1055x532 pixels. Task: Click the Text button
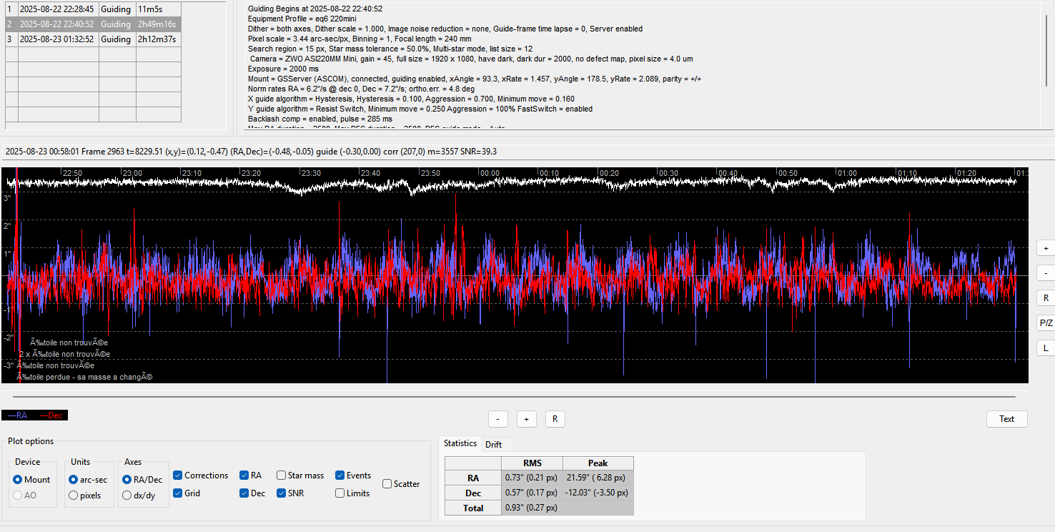click(x=1006, y=419)
